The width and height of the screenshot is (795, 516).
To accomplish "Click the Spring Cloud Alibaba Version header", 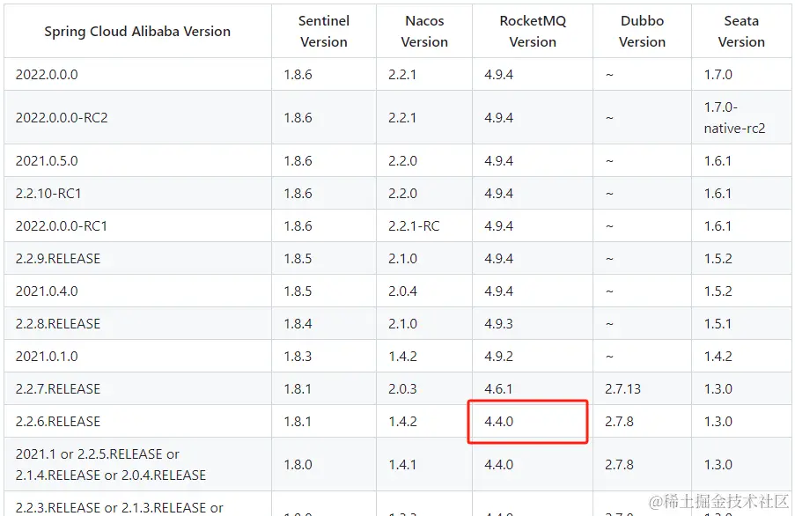I will [x=137, y=32].
